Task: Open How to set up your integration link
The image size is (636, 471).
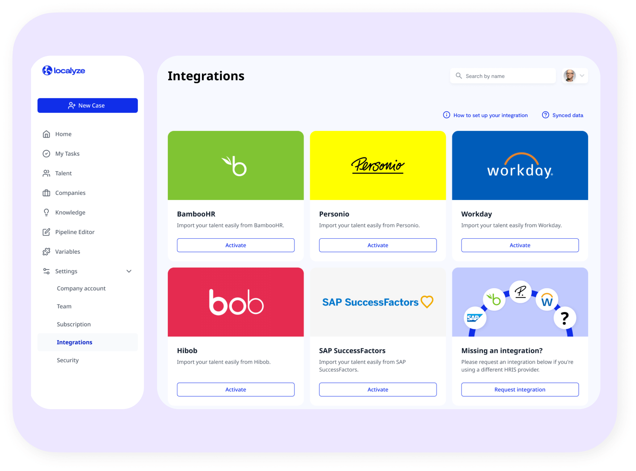Action: click(x=490, y=115)
